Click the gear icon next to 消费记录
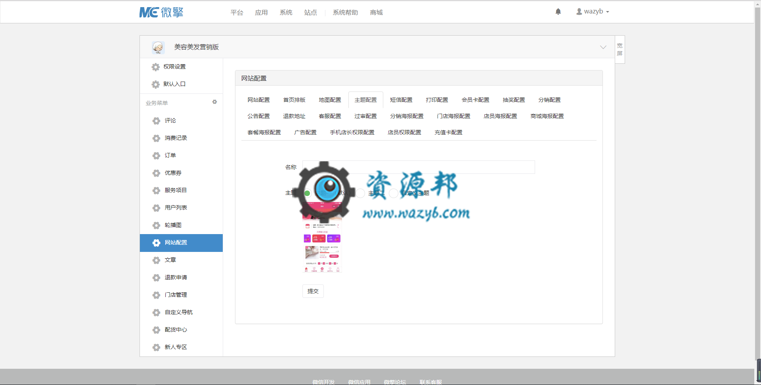Screen dimensions: 761x385 [157, 138]
